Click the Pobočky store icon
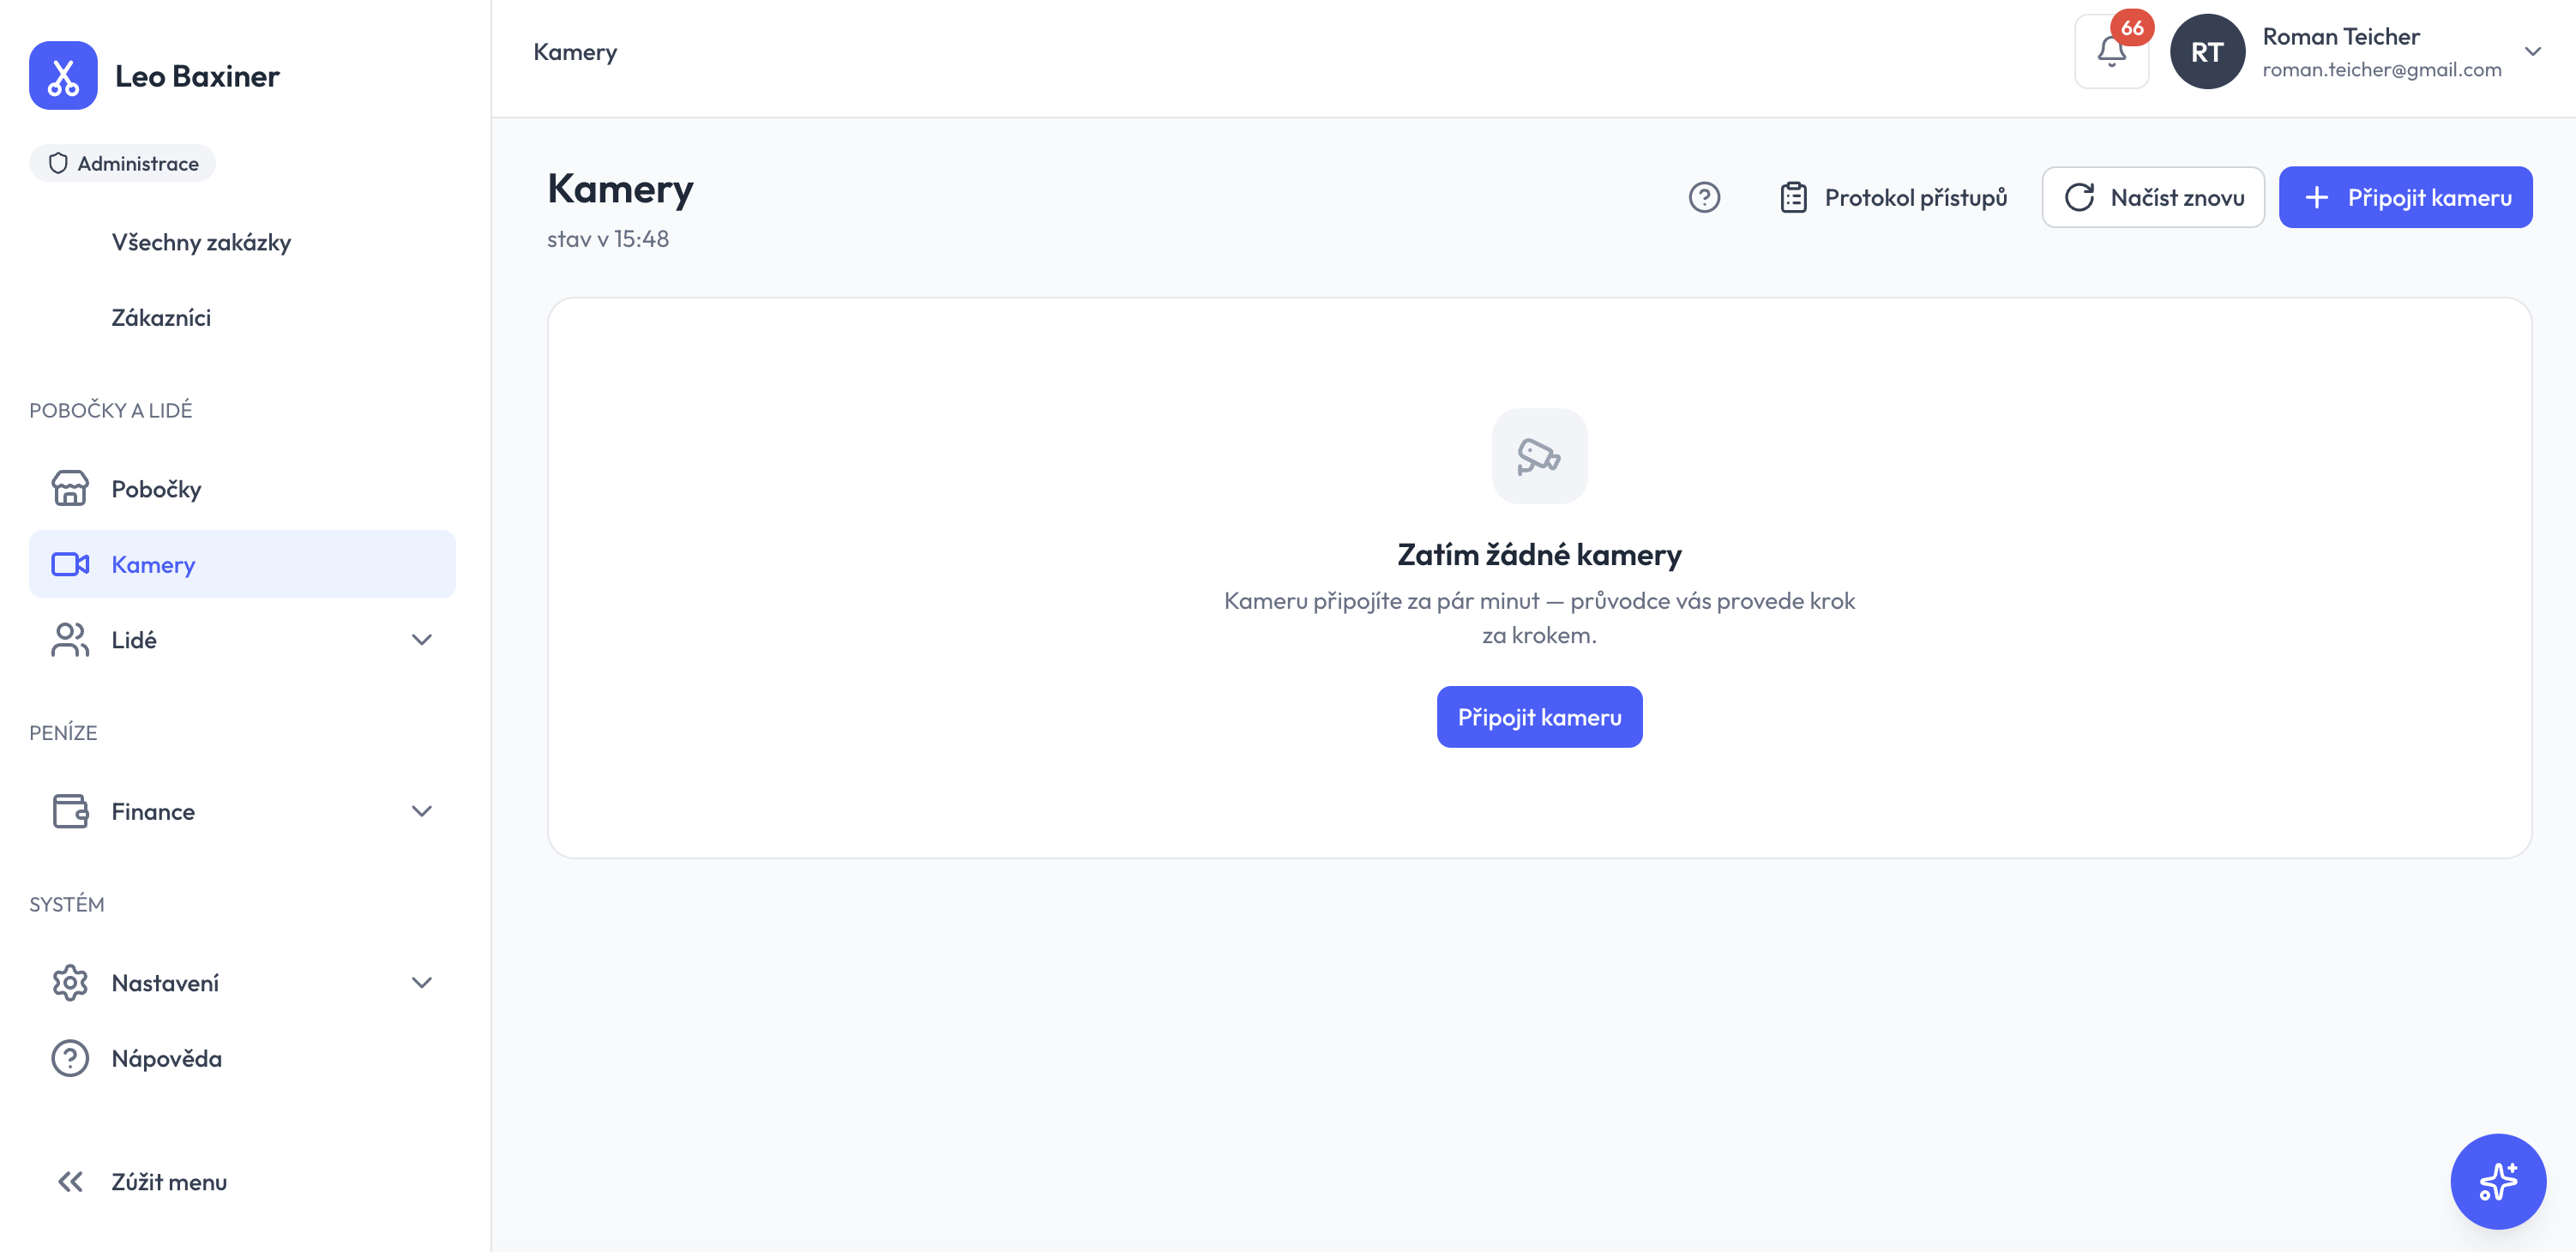 (70, 489)
